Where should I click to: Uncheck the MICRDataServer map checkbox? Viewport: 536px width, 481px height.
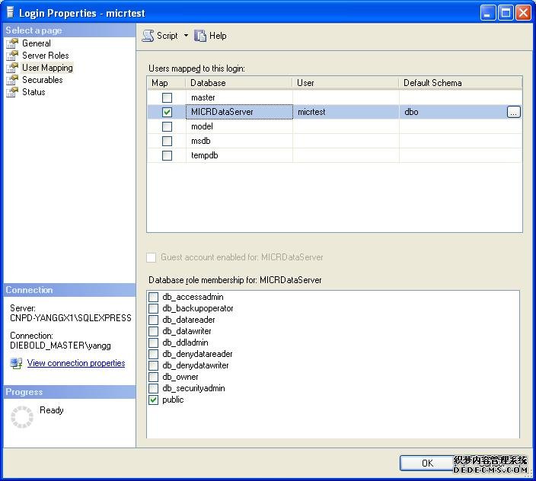click(x=167, y=112)
